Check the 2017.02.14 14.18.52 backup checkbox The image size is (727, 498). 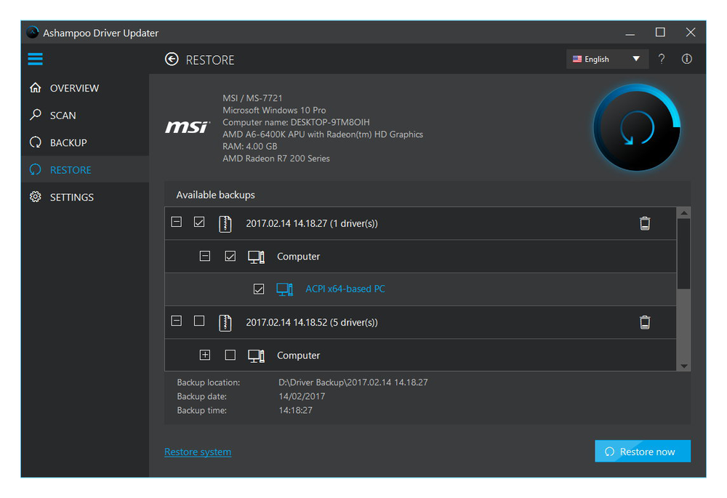point(199,321)
